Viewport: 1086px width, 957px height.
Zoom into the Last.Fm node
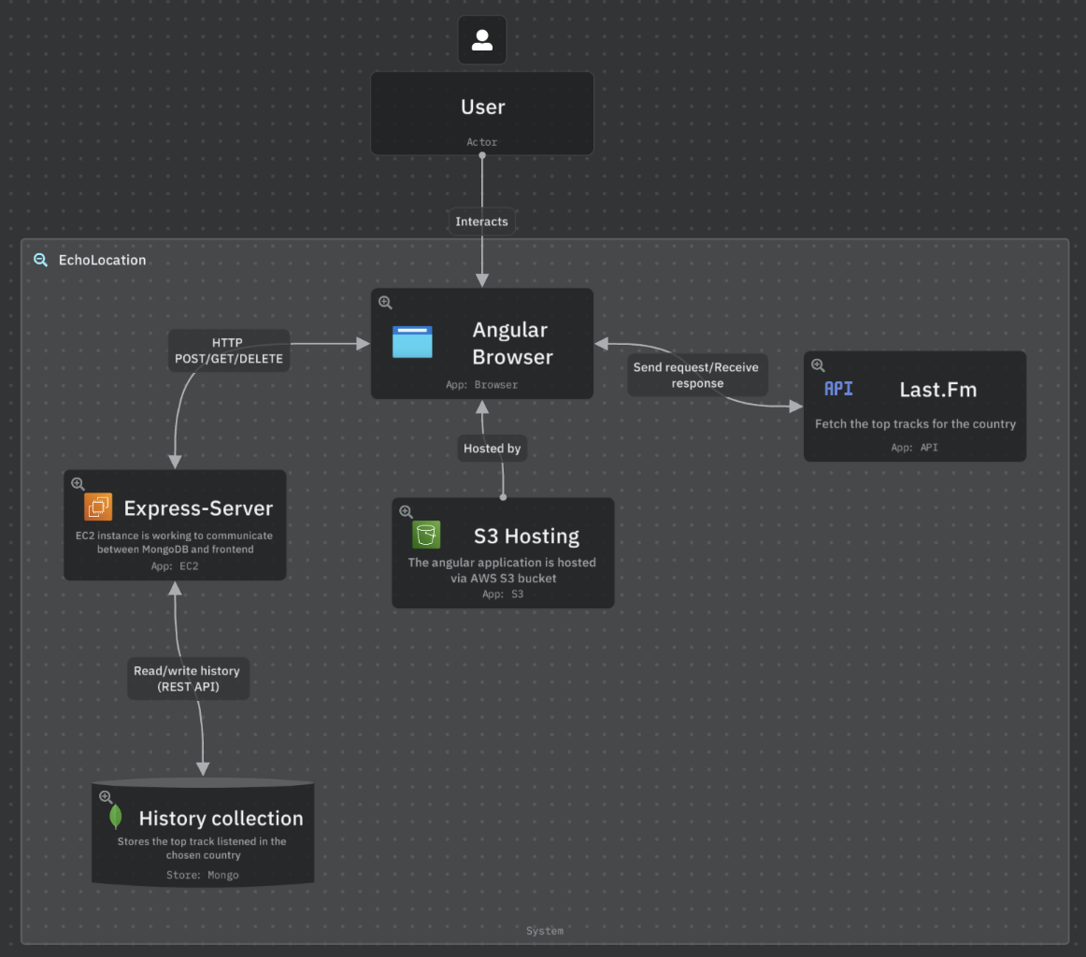tap(818, 364)
